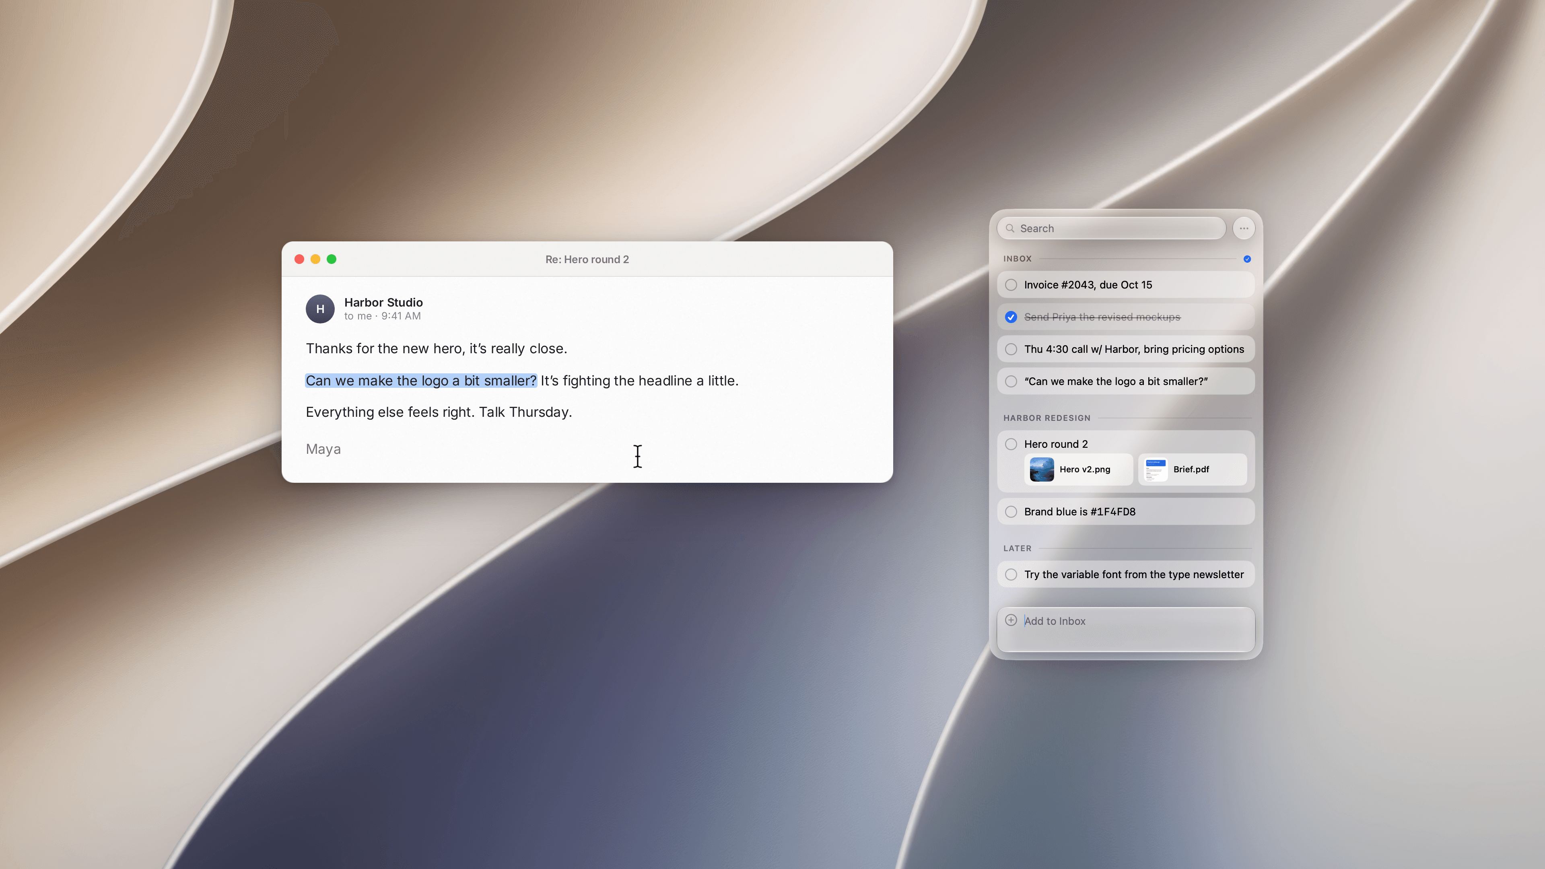Maximize the email window with green button
Viewport: 1545px width, 869px height.
point(332,259)
